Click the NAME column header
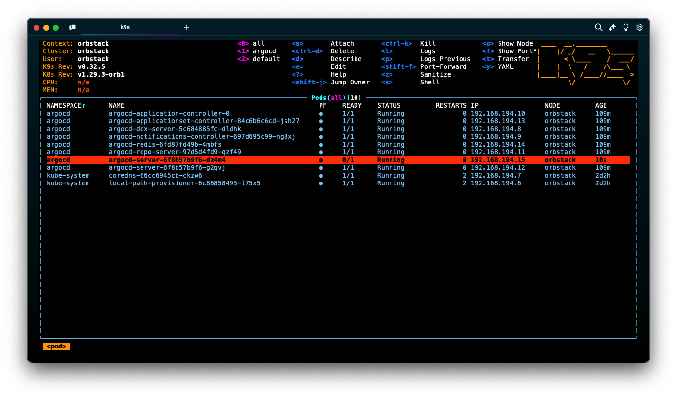 [x=117, y=106]
